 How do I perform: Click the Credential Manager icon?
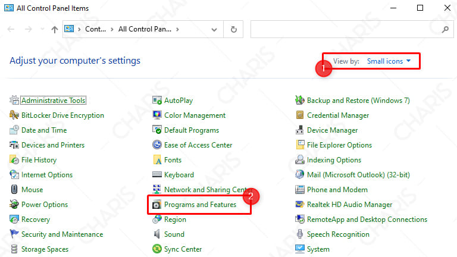click(300, 115)
